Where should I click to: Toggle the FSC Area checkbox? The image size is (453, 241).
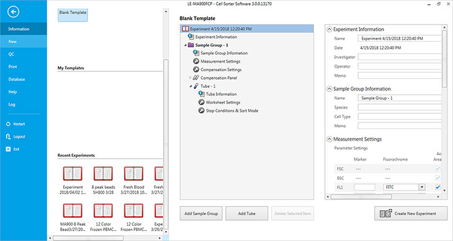[x=438, y=168]
